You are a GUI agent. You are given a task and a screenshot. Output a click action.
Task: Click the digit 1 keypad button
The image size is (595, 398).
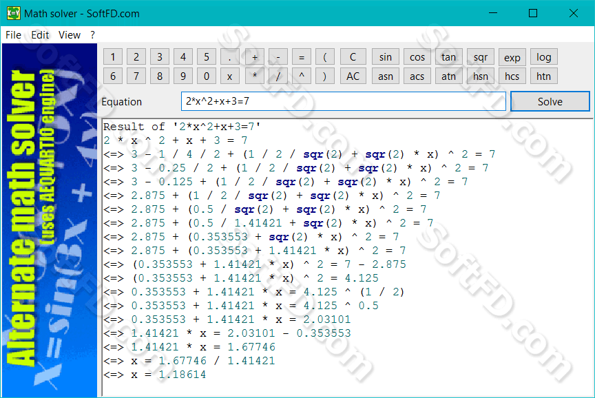pyautogui.click(x=113, y=57)
